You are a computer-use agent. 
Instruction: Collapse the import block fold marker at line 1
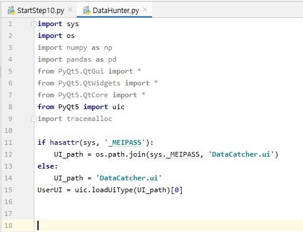tap(34, 24)
